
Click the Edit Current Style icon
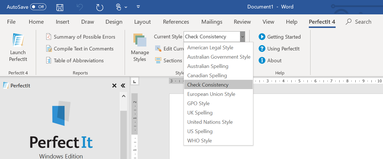[158, 48]
